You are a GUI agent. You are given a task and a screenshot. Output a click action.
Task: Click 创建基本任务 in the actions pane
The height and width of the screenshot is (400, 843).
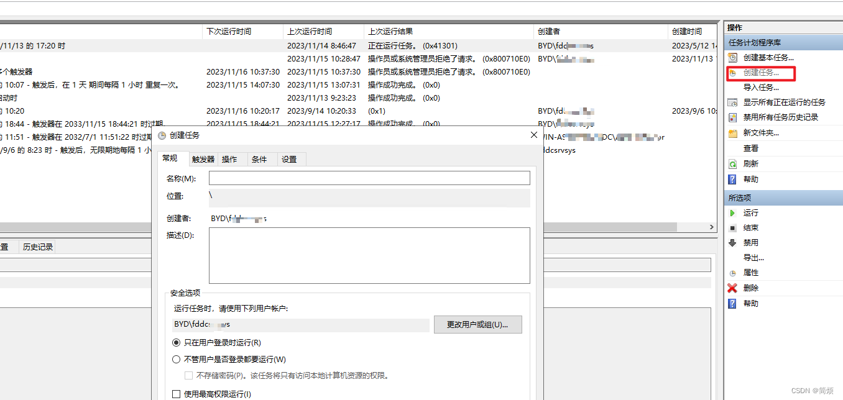tap(768, 57)
